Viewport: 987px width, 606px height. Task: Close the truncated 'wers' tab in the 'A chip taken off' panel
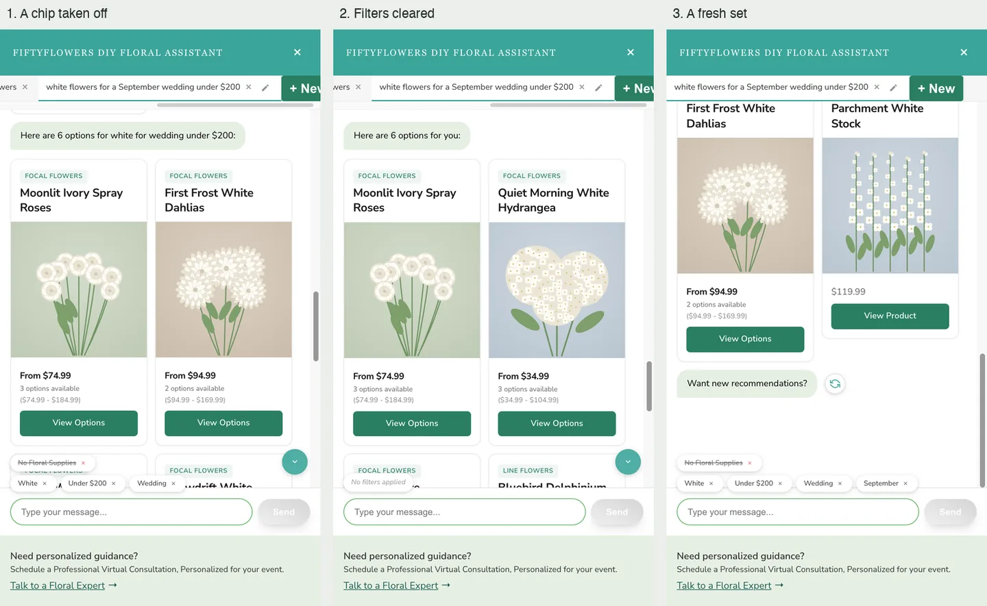(x=25, y=87)
